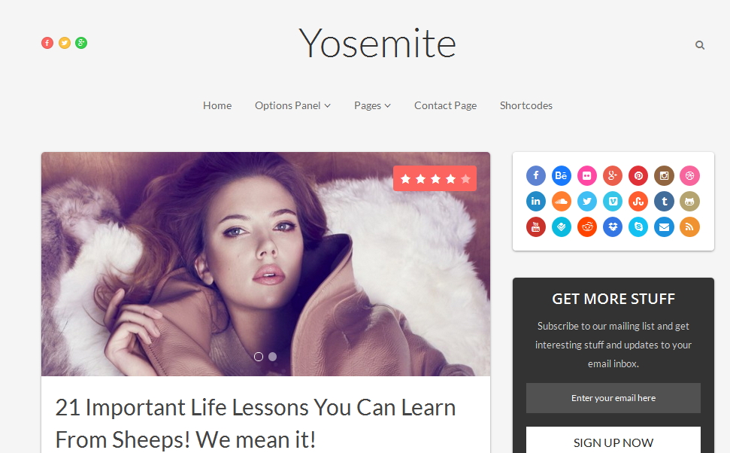Image resolution: width=730 pixels, height=453 pixels.
Task: Select the second slider dot indicator
Action: point(272,357)
